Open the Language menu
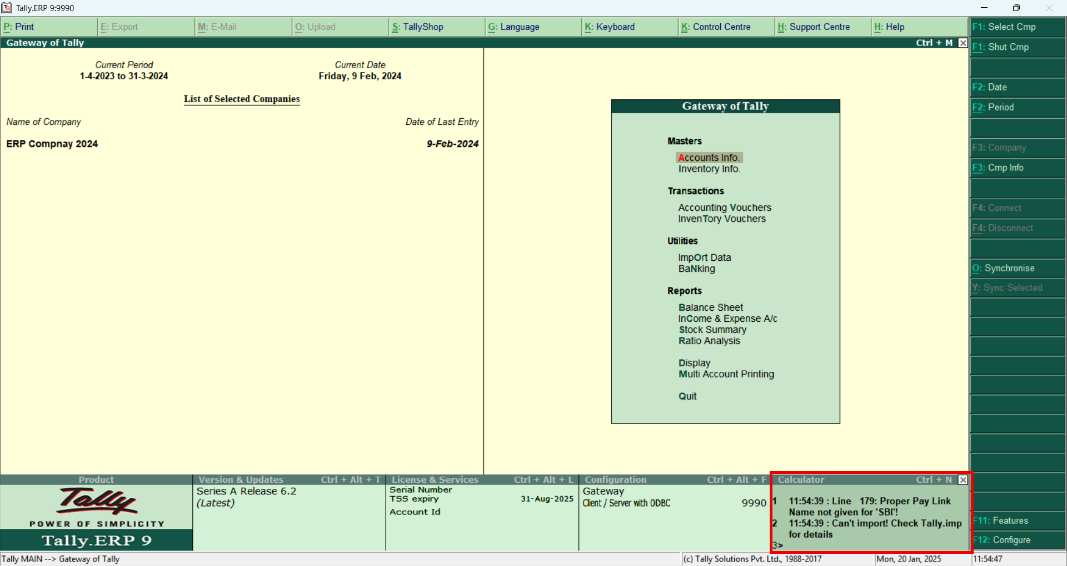 click(533, 27)
